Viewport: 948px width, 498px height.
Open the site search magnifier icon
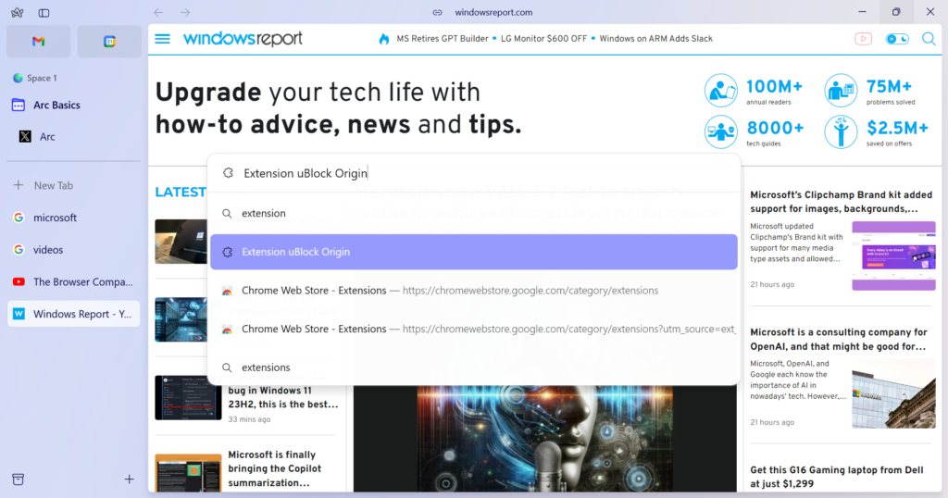point(929,39)
